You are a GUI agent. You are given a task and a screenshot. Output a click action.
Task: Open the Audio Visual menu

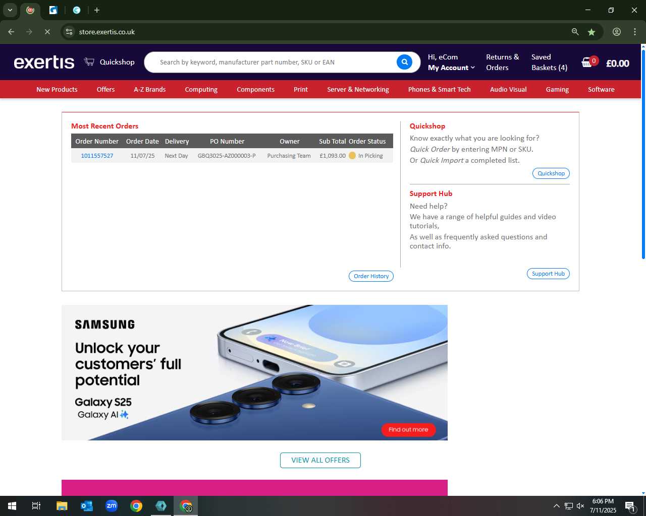pos(508,89)
